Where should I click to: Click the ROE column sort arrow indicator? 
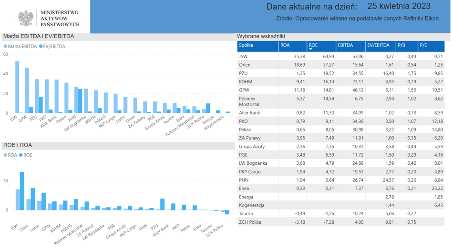tap(311, 49)
